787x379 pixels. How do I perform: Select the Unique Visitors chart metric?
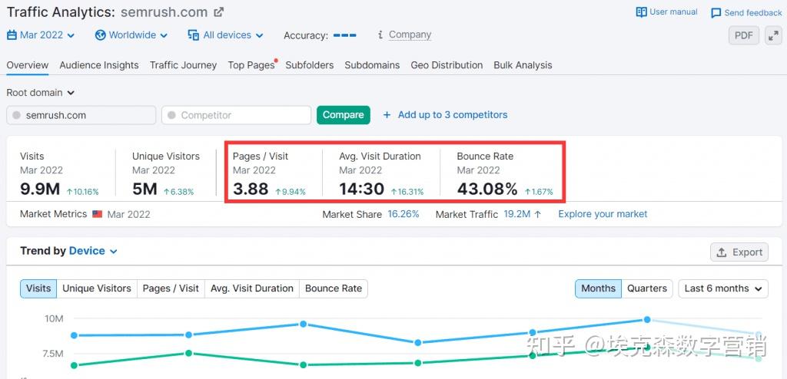tap(97, 288)
